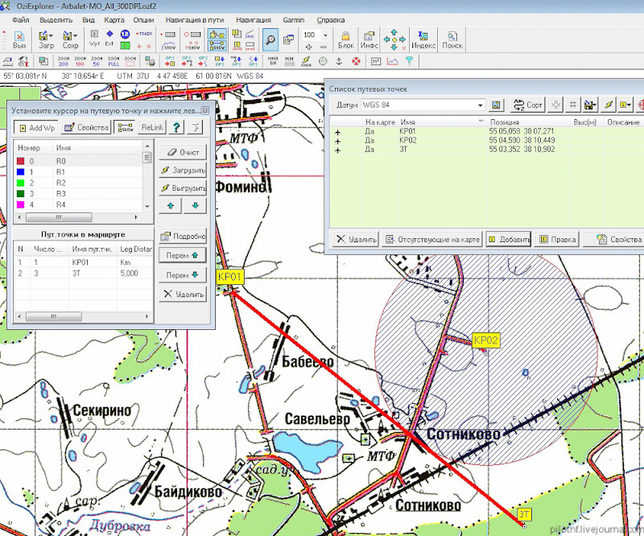This screenshot has height=536, width=644.
Task: Open the Опции menu
Action: pos(143,19)
